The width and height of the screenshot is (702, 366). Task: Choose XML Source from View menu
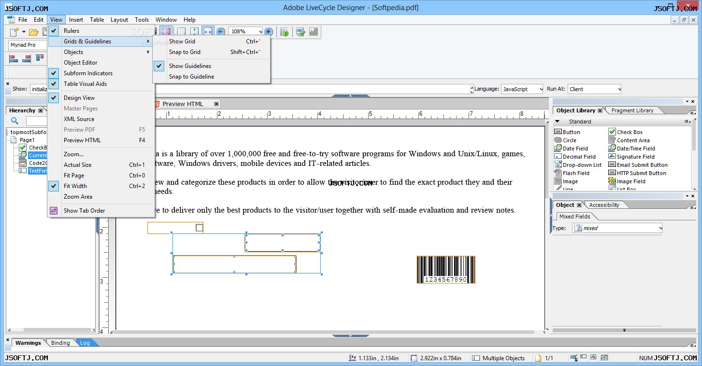pyautogui.click(x=101, y=119)
